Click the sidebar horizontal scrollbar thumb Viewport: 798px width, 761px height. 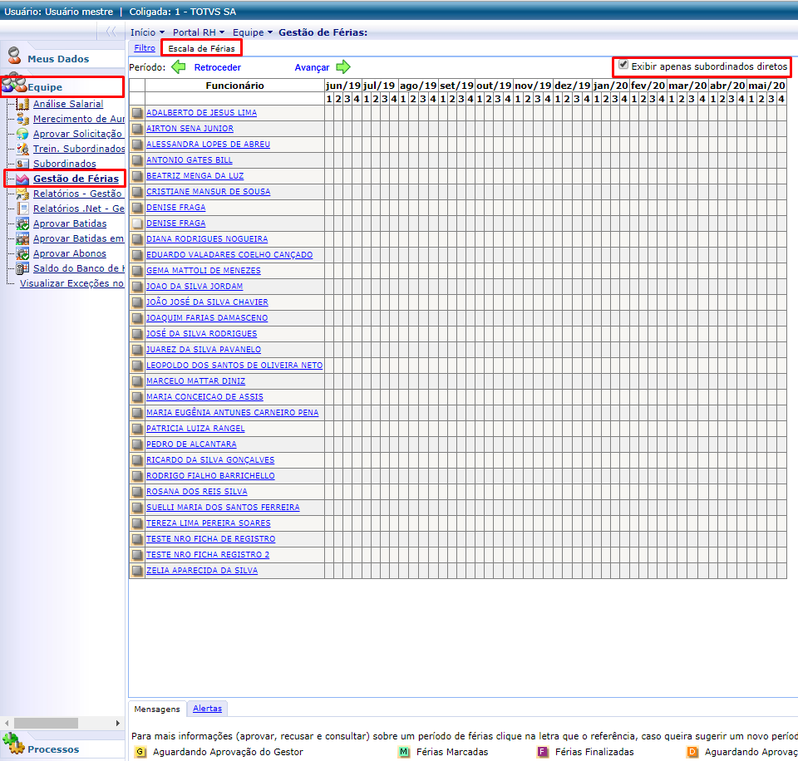(x=46, y=723)
